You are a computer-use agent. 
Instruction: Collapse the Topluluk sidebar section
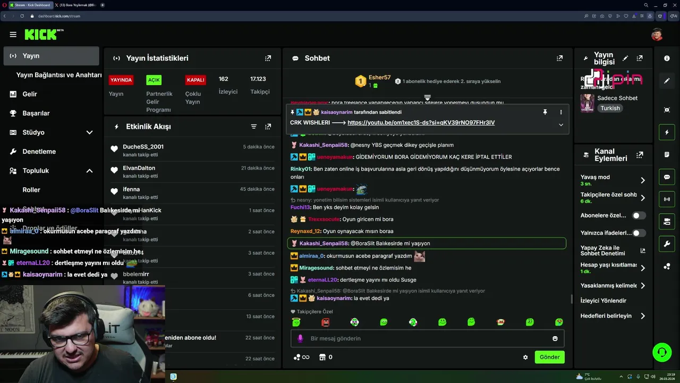point(89,171)
